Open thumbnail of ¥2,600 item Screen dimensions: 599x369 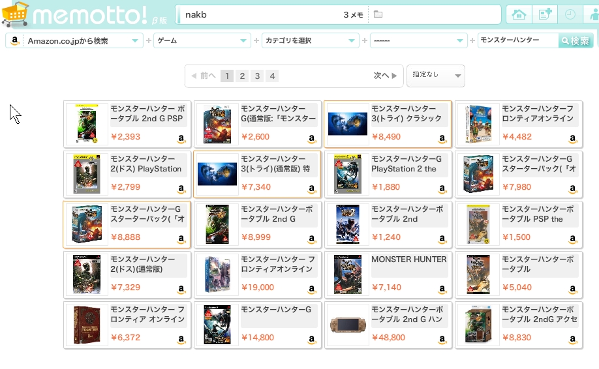[x=217, y=124]
